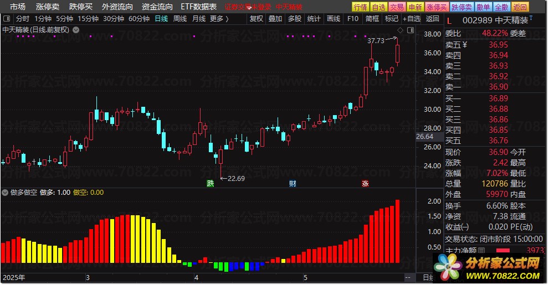Screen dimensions: 549x285
Task: Click the pink 交易 button
Action: (x=397, y=7)
